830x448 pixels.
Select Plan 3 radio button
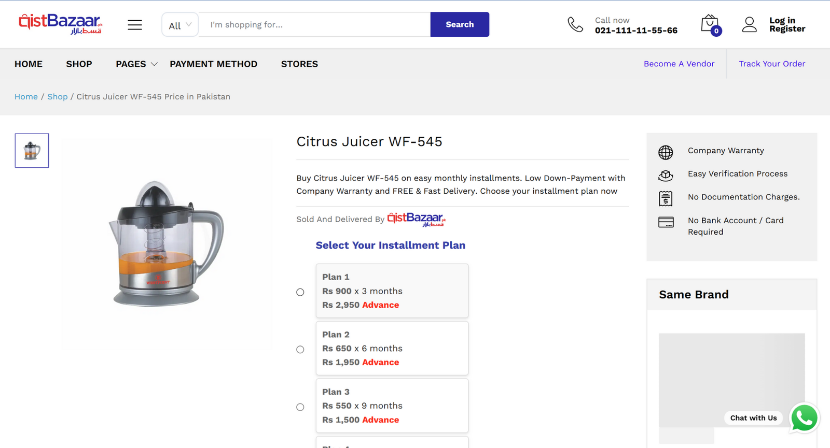300,407
